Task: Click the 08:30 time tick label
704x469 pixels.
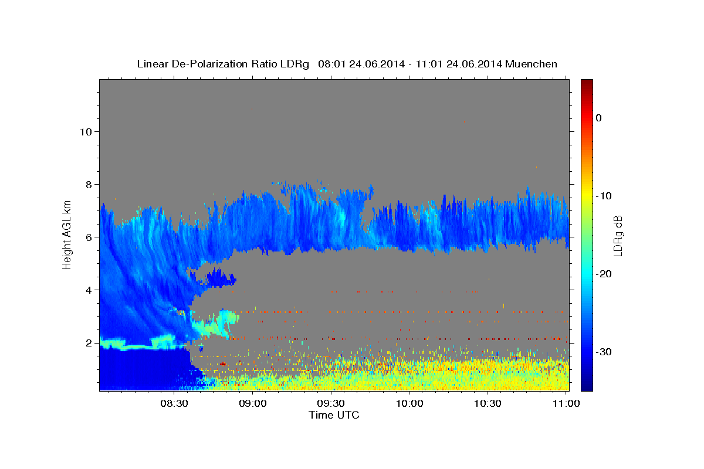Action: pyautogui.click(x=174, y=403)
